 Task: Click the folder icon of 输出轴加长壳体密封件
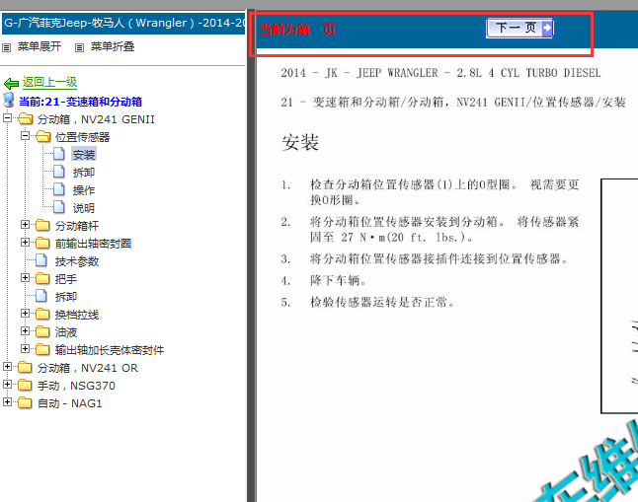tap(42, 349)
